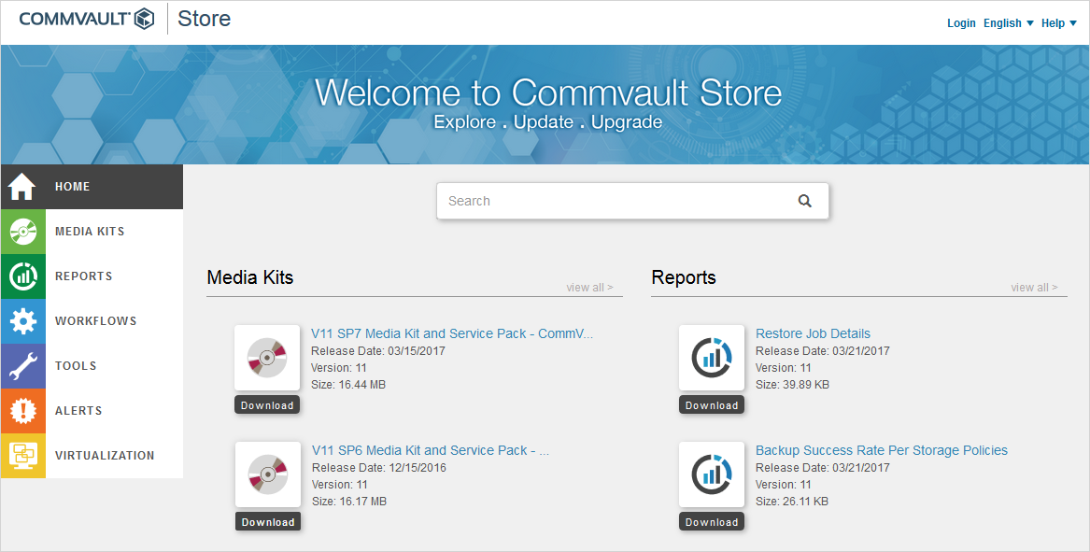Click the Commvault logo in header
Viewport: 1090px width, 552px height.
(86, 19)
